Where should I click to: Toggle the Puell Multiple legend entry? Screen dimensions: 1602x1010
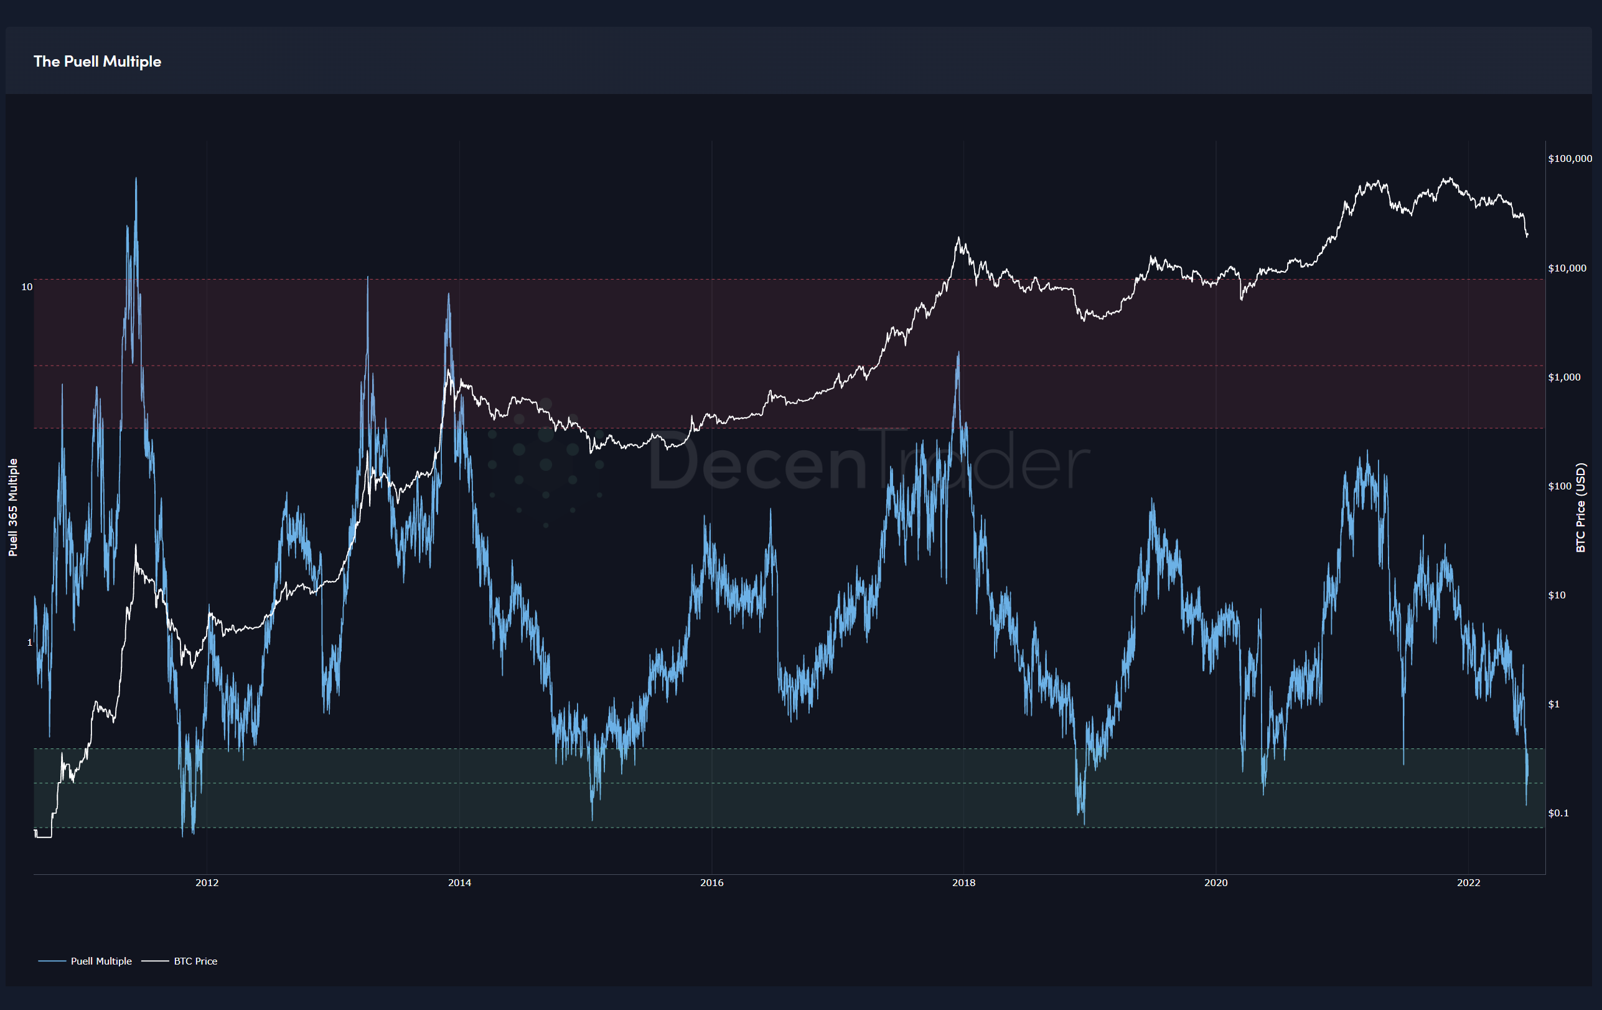tap(101, 961)
